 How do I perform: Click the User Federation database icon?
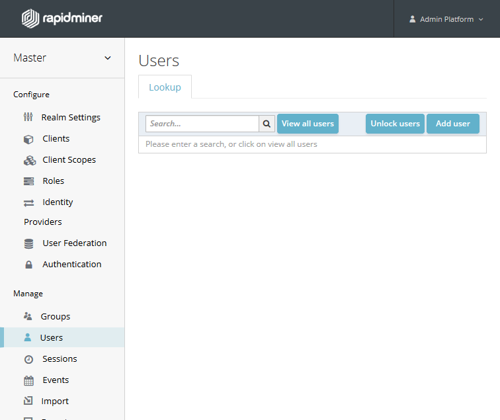pos(28,243)
